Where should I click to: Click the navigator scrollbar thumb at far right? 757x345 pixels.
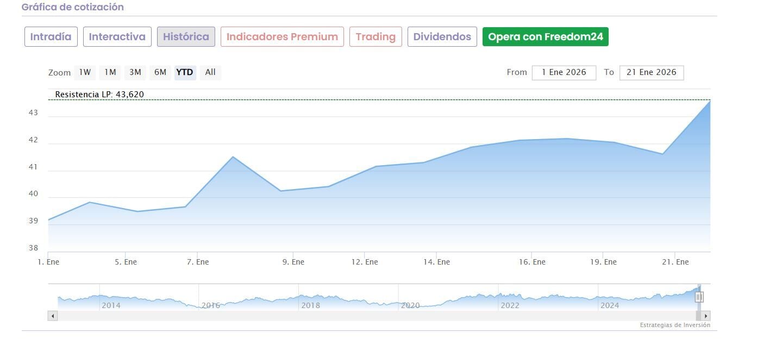(698, 316)
